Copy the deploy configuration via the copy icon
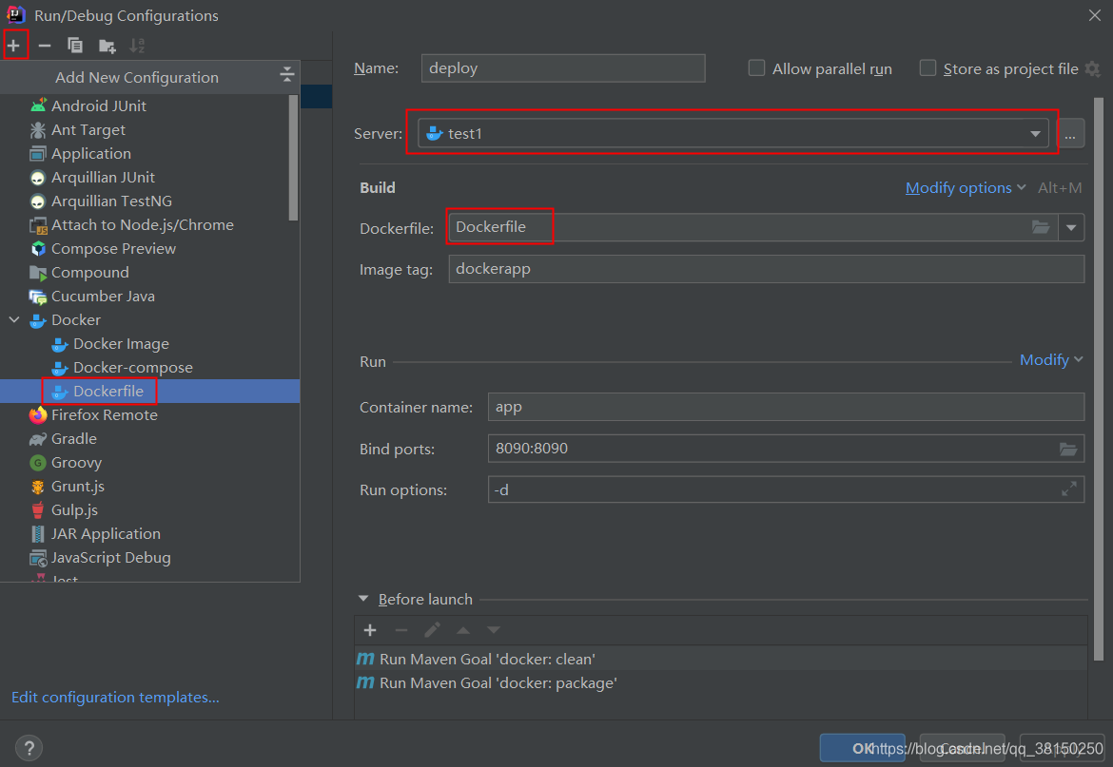 74,45
